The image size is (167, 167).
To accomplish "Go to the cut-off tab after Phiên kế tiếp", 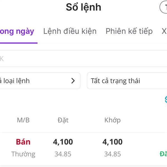I will pos(164,31).
